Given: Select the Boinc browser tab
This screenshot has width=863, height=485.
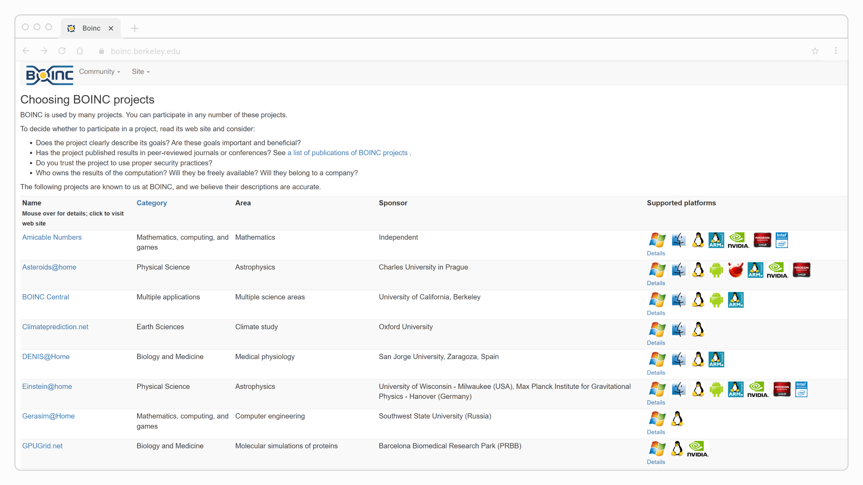Looking at the screenshot, I should (91, 28).
